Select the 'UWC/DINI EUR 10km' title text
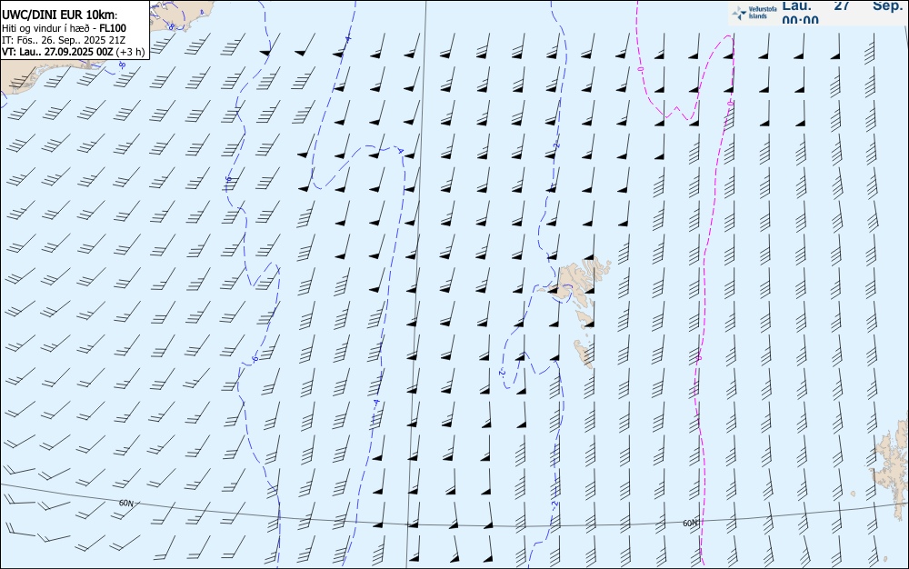Viewport: 909px width, 569px height. pyautogui.click(x=59, y=15)
